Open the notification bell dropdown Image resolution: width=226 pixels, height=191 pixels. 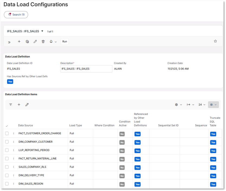tap(53, 42)
